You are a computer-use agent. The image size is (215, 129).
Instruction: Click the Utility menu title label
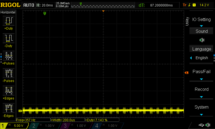pyautogui.click(x=187, y=21)
